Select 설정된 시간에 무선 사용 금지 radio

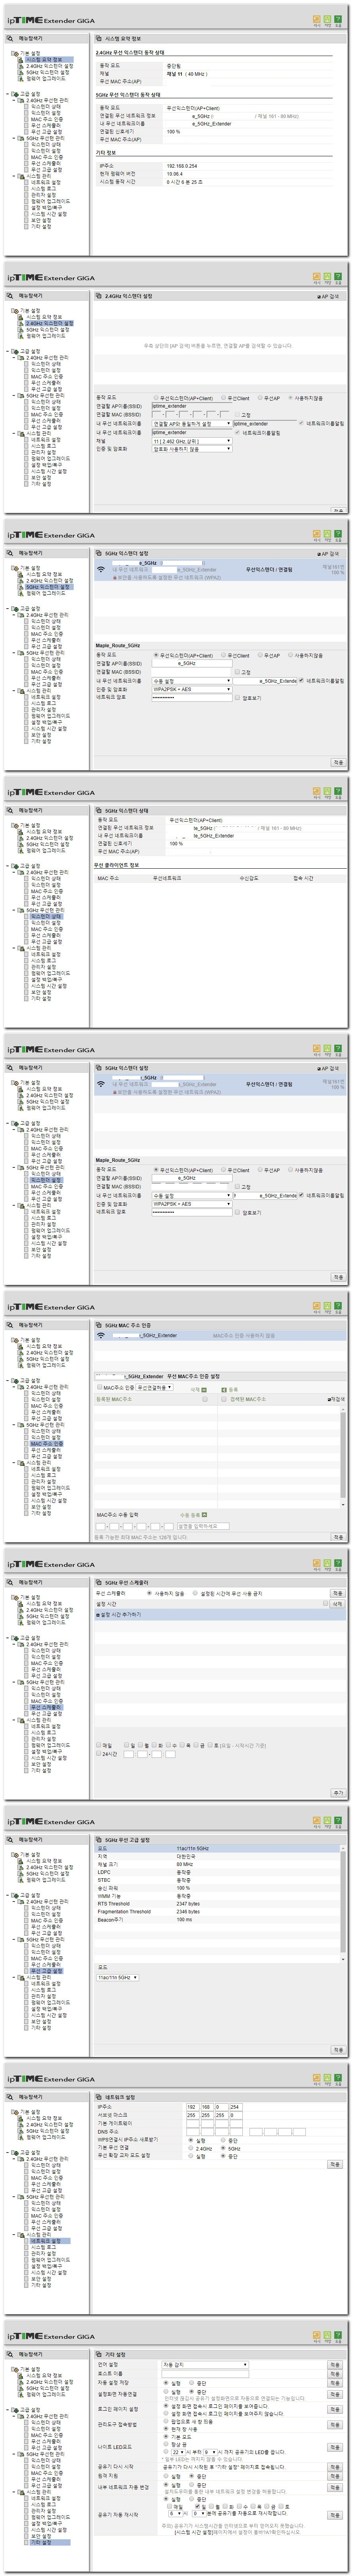click(195, 1593)
